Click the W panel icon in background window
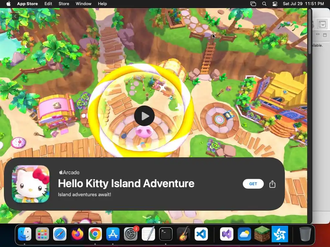 [x=322, y=24]
